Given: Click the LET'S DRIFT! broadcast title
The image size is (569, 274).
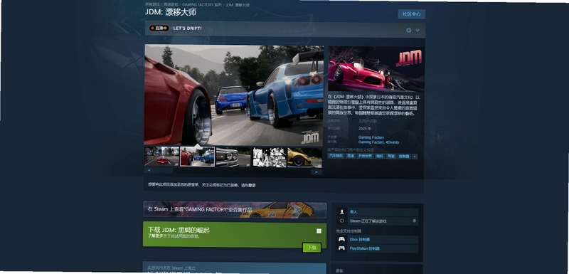Looking at the screenshot, I should pyautogui.click(x=187, y=28).
